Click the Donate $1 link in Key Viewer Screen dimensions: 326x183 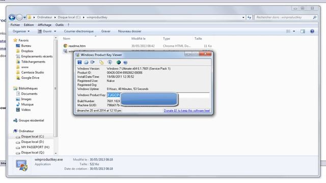pyautogui.click(x=187, y=111)
